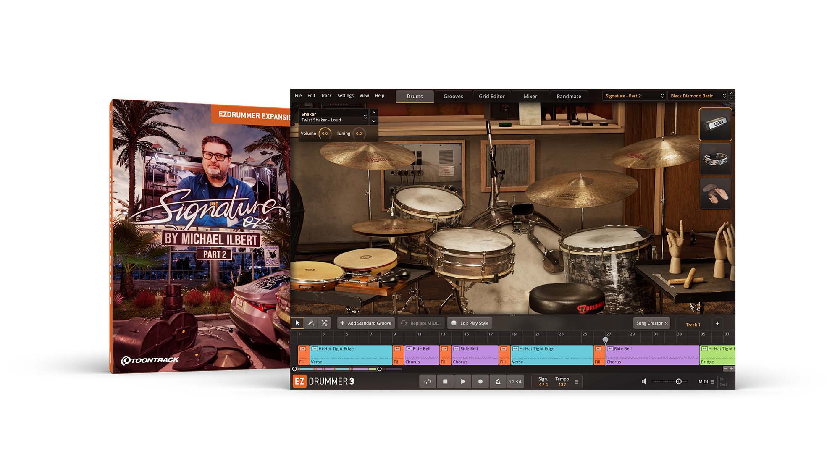Open the Black Diamond Basic preset dropdown
Viewport: 840px width, 469px height.
coord(698,96)
